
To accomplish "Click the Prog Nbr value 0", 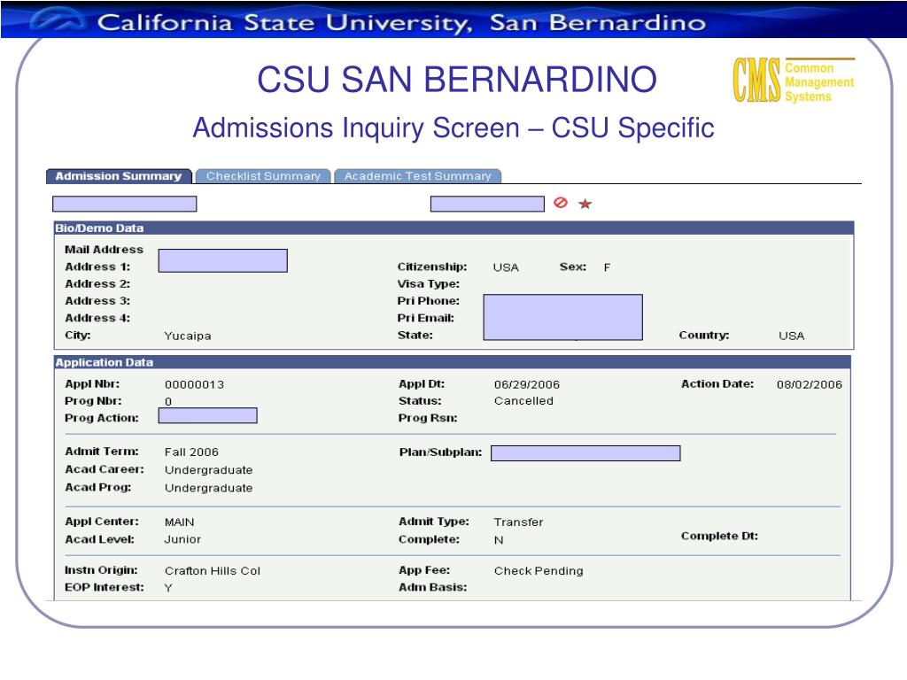I will click(168, 401).
